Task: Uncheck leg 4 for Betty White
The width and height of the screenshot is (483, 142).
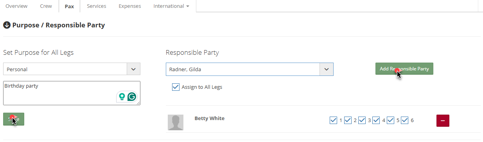Action: pos(376,120)
